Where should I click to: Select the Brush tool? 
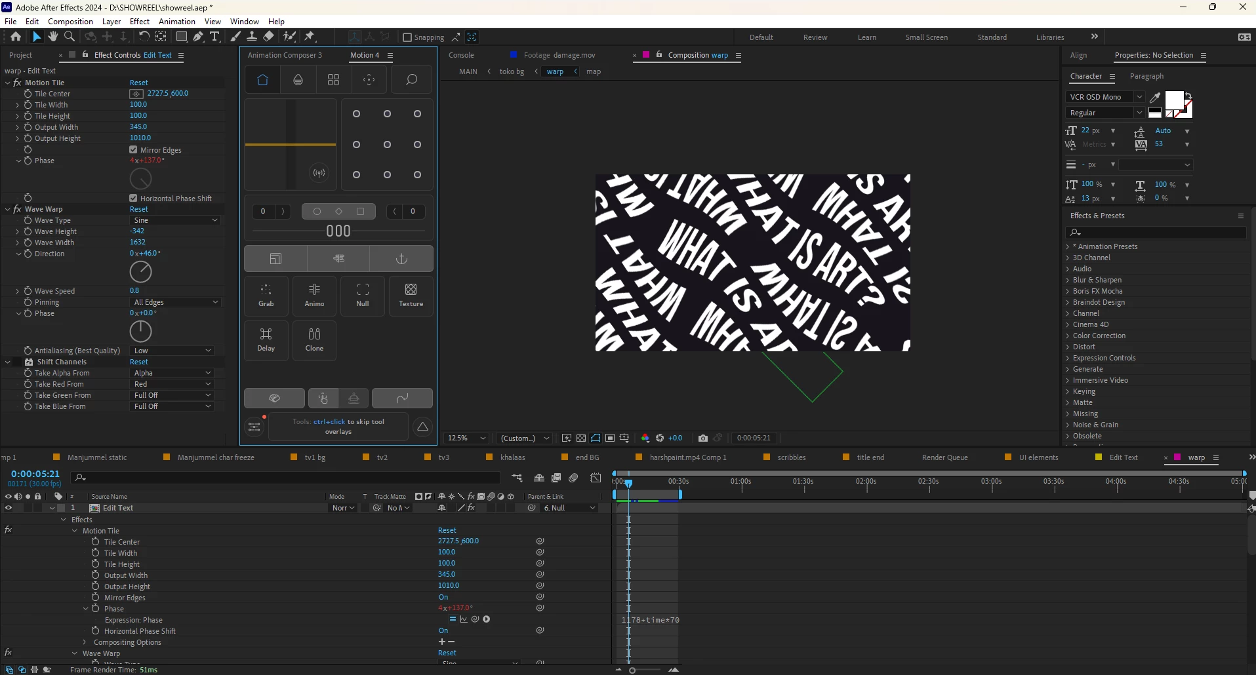coord(235,37)
